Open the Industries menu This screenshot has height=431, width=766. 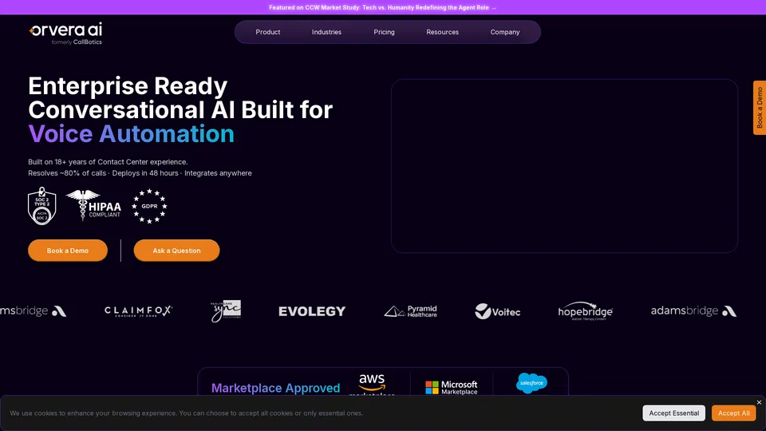(x=326, y=32)
